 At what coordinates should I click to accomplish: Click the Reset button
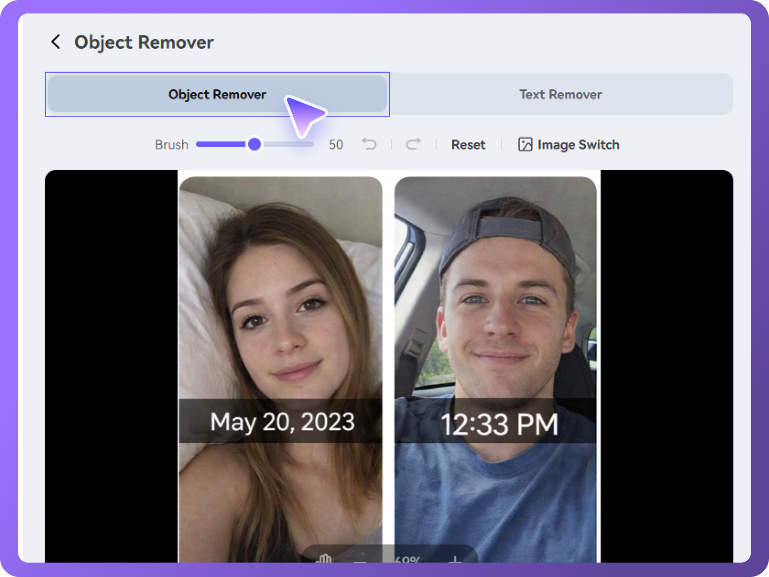[x=468, y=144]
